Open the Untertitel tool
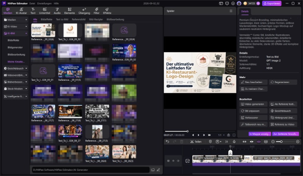This screenshot has height=176, width=303. pyautogui.click(x=45, y=11)
